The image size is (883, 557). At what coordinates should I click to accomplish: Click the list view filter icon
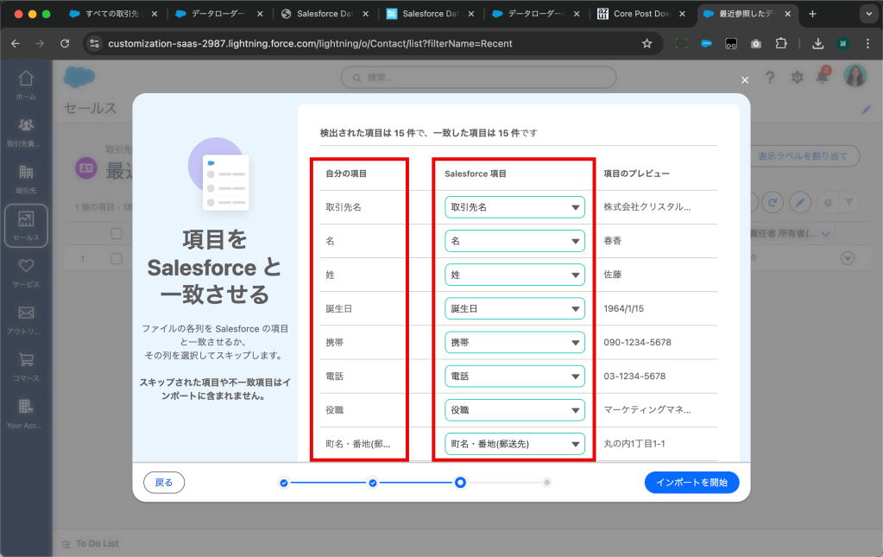[849, 202]
